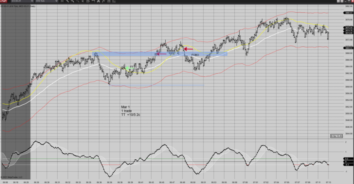
Task: Click the B.Sp 13.43 label box
Action: (336, 136)
